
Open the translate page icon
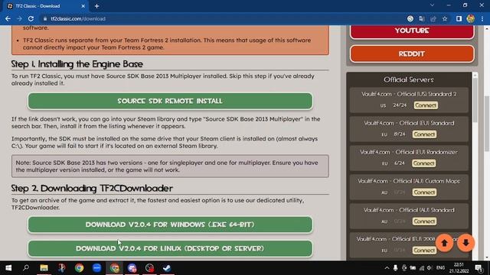click(422, 18)
